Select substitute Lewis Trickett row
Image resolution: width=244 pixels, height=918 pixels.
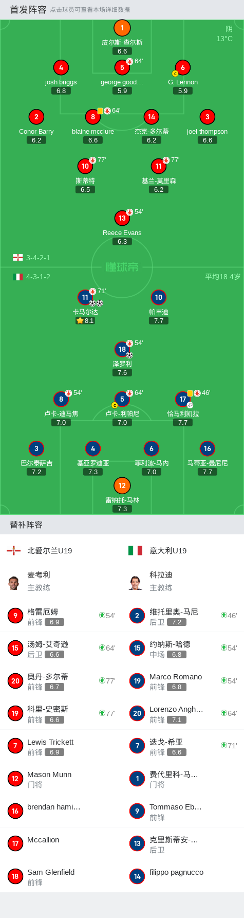pos(61,746)
